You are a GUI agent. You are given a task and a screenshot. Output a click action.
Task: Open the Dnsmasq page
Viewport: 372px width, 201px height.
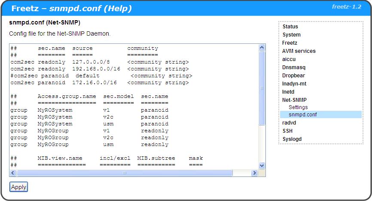point(294,67)
